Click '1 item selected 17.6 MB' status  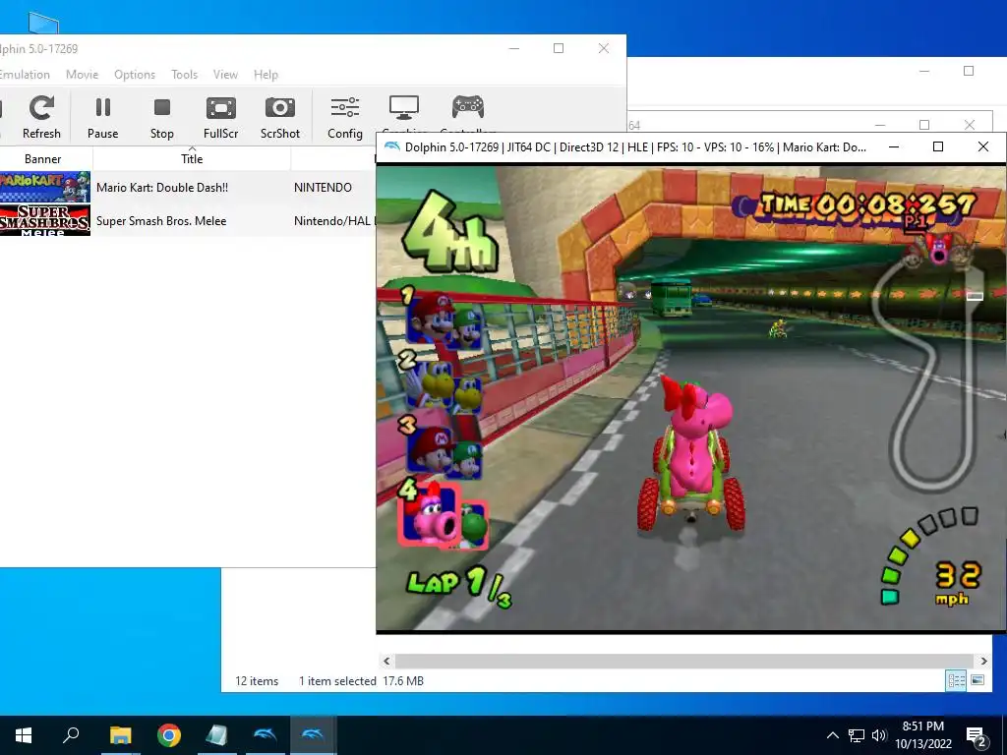pyautogui.click(x=361, y=681)
